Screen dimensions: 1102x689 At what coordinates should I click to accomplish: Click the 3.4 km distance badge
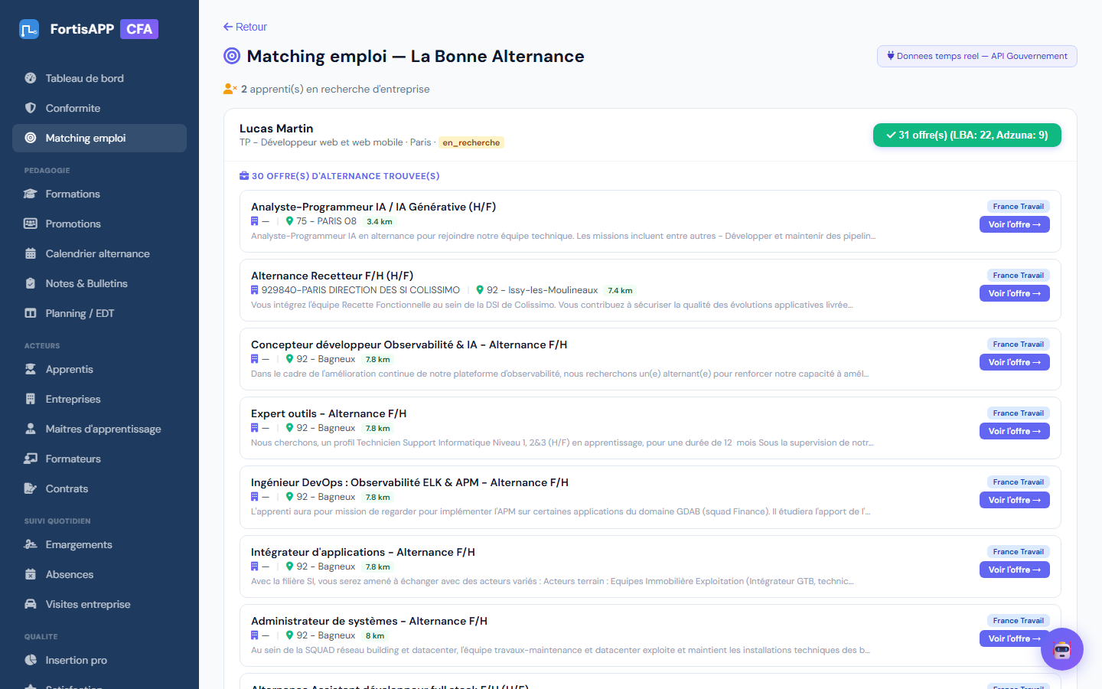[380, 221]
